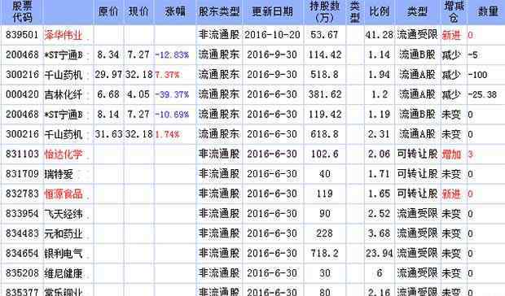Open the 怡达化学 stock link

coord(64,155)
